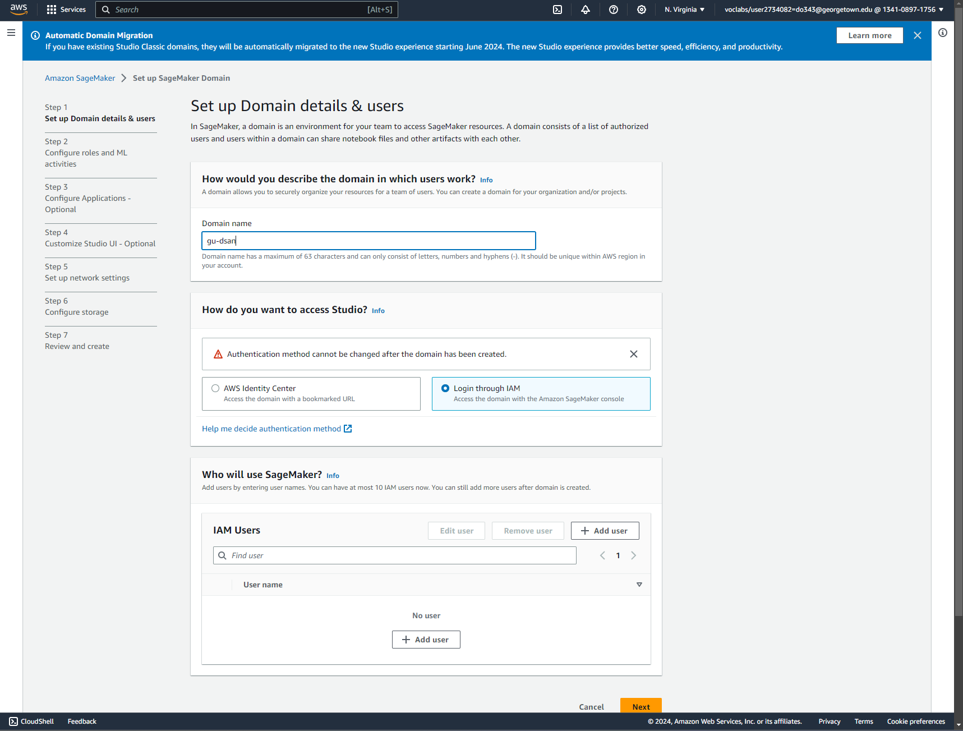Open Cookie preferences in the footer

click(x=916, y=721)
